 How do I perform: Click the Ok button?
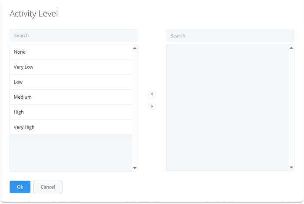(20, 187)
